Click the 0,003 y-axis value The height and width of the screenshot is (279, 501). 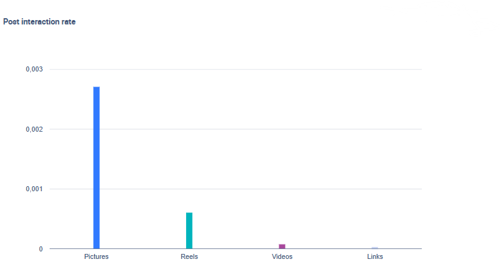click(34, 69)
